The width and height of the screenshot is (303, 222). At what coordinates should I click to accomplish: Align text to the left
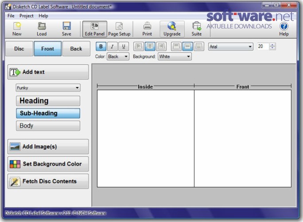[x=139, y=47]
